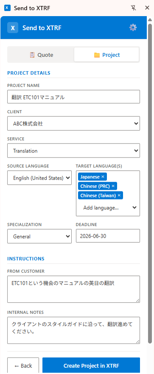
Task: Open the Specialization dropdown set to General
Action: (x=39, y=236)
